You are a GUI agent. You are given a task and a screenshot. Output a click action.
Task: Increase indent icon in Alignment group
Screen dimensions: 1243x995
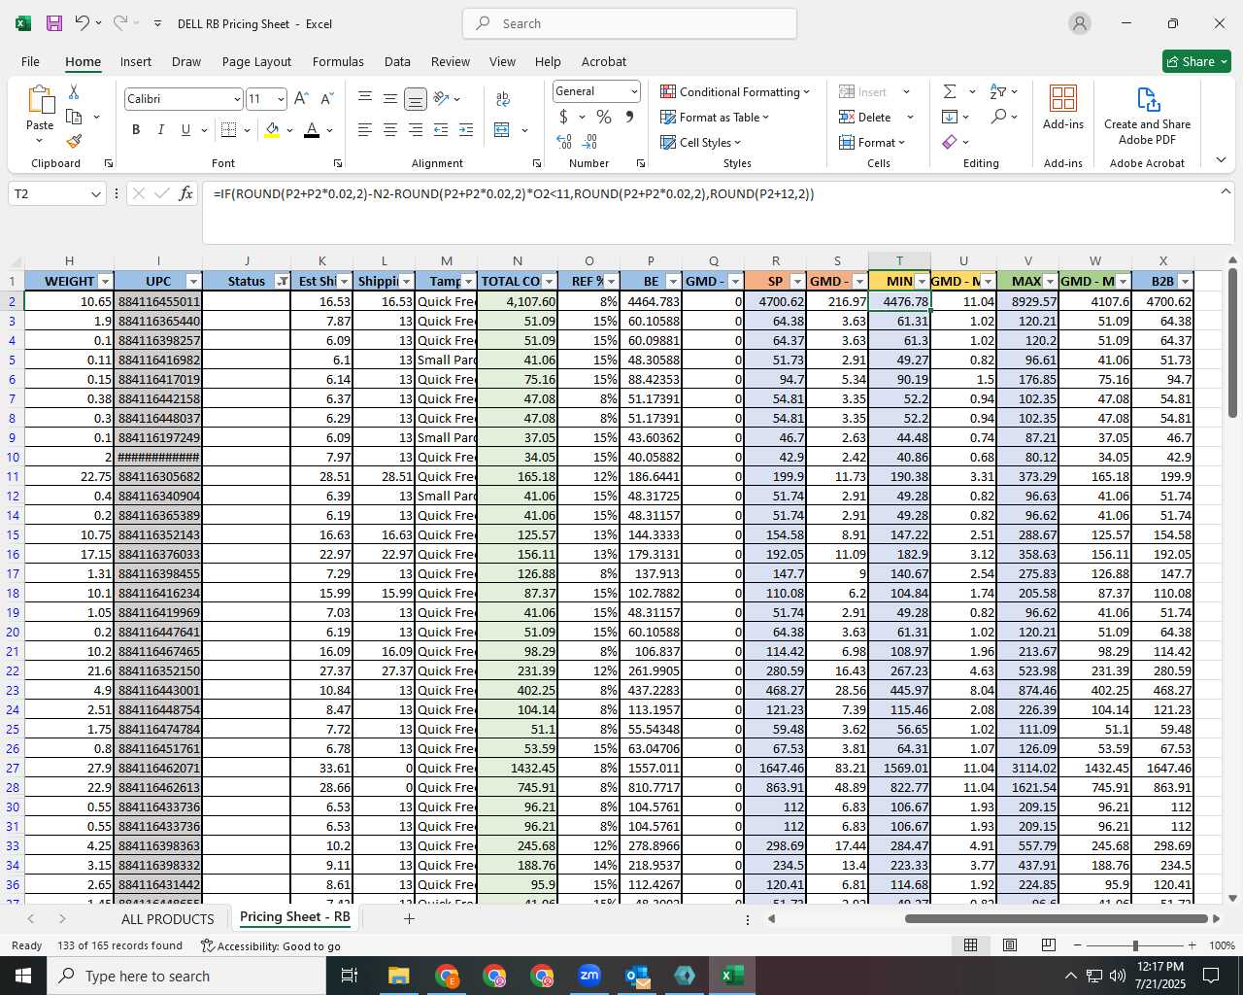466,130
